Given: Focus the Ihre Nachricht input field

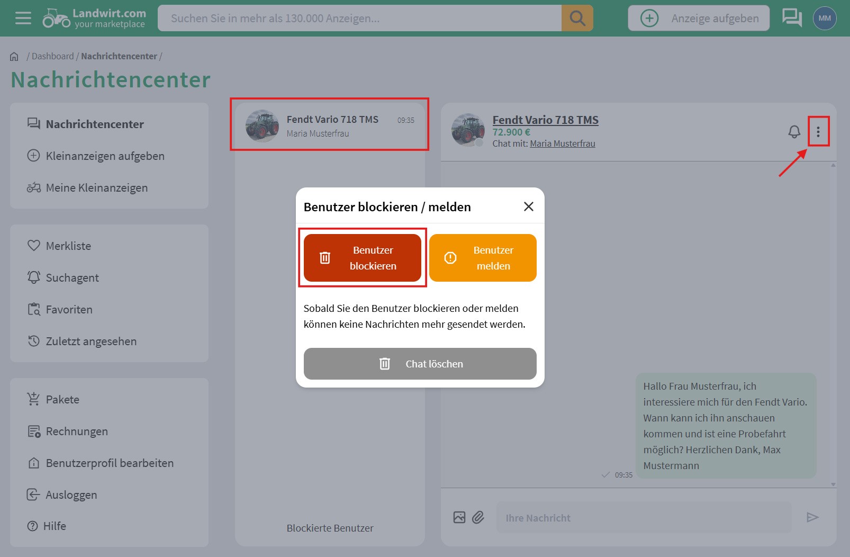Looking at the screenshot, I should [x=644, y=518].
